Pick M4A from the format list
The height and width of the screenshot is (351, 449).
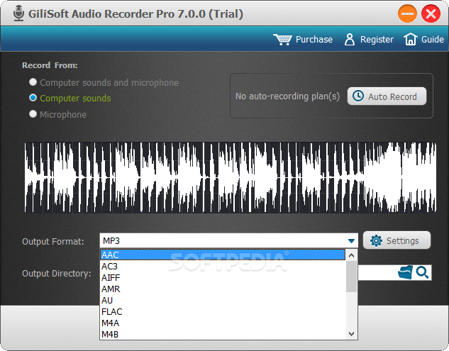(223, 323)
